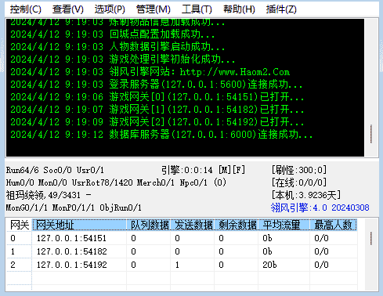Image resolution: width=383 pixels, height=296 pixels.
Task: Click the [本机:3.9236天] status text
Action: click(306, 195)
